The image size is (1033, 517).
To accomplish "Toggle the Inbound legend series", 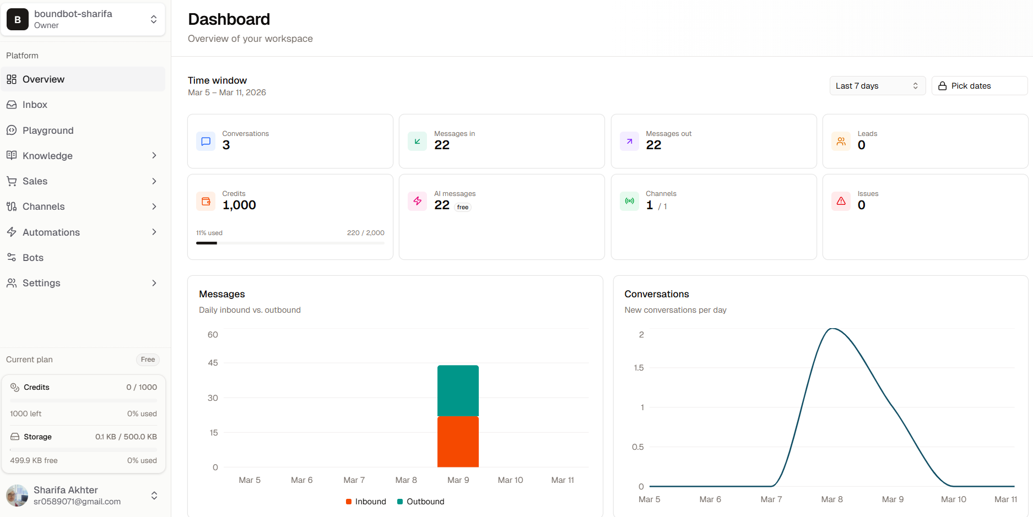I will (x=366, y=502).
